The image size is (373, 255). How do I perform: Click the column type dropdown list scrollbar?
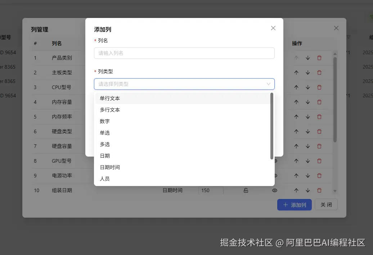click(x=272, y=126)
